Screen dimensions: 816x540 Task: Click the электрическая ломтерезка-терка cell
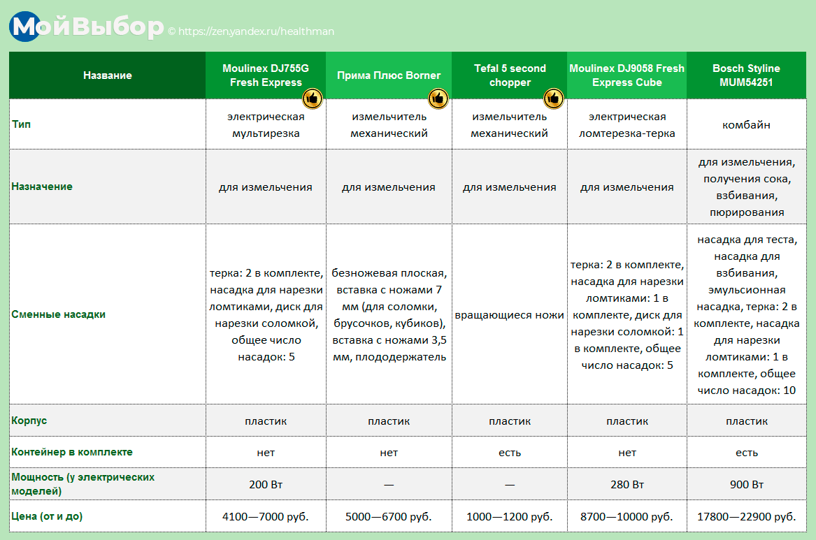click(x=627, y=125)
